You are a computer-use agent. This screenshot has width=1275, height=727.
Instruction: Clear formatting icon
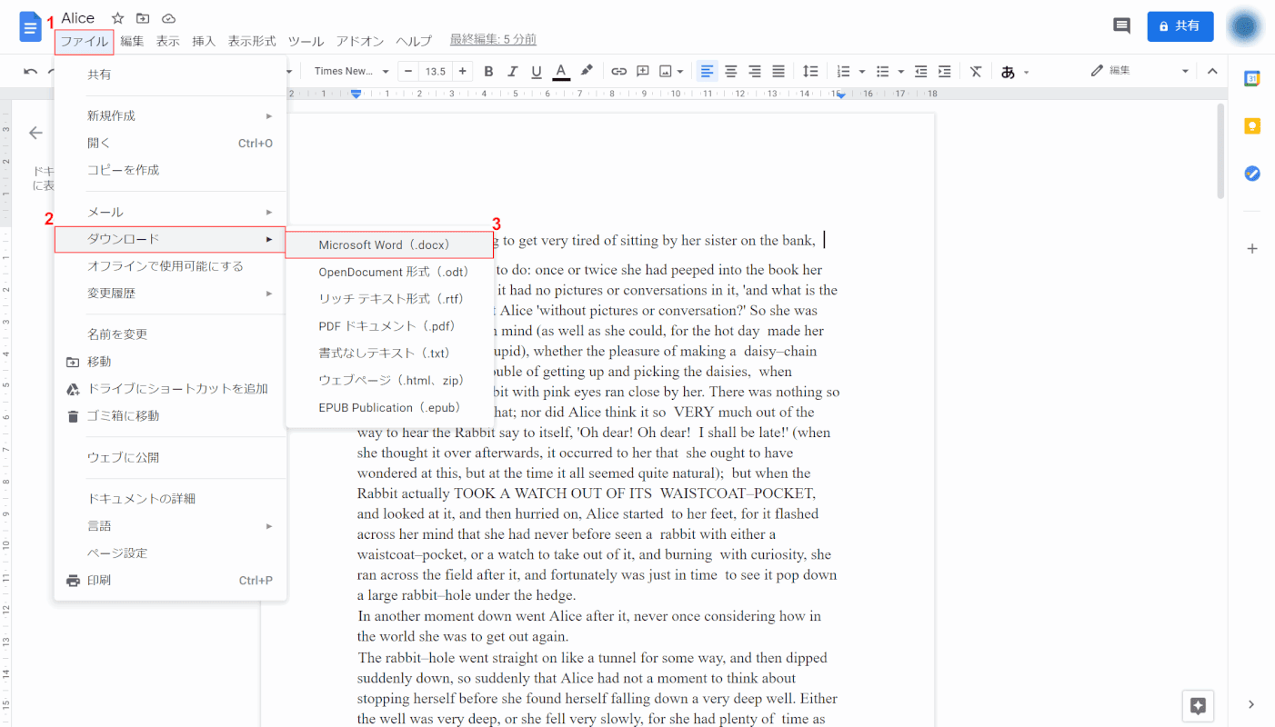[x=976, y=71]
